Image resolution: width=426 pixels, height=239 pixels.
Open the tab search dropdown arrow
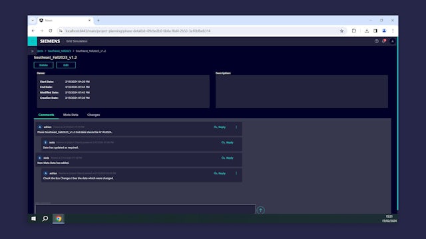(33, 21)
